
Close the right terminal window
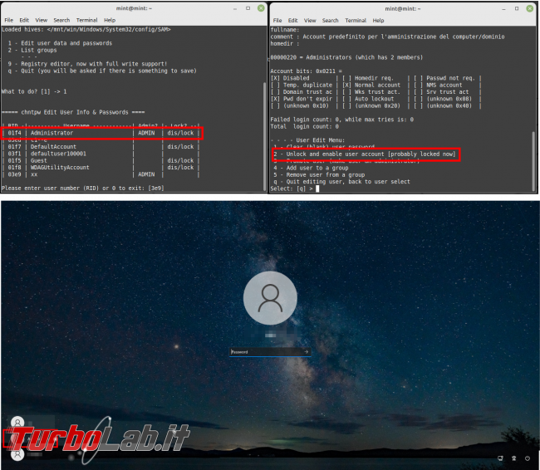pos(530,8)
